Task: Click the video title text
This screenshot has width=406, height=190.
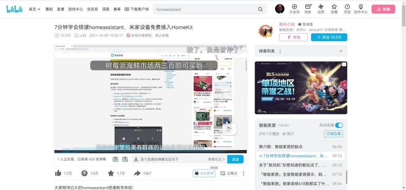Action: [x=124, y=27]
